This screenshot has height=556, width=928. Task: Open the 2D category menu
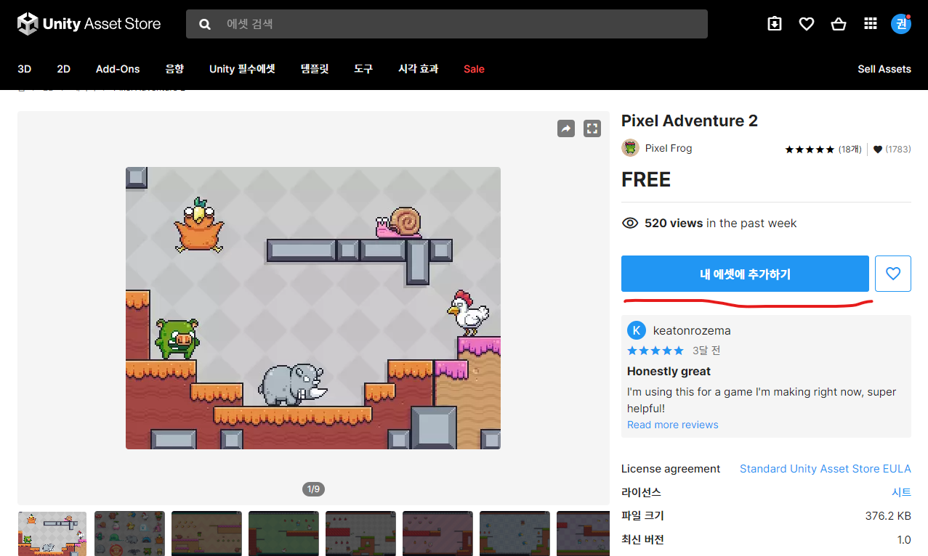pos(64,69)
